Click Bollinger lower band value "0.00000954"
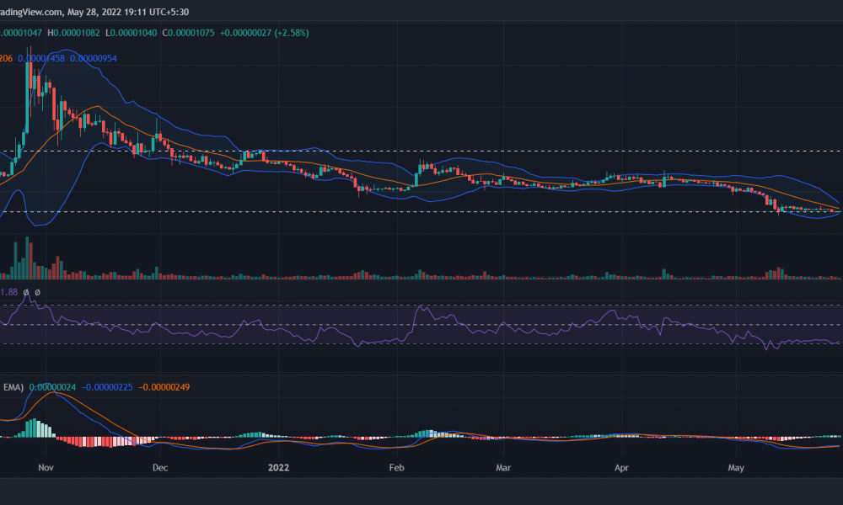 tap(94, 58)
